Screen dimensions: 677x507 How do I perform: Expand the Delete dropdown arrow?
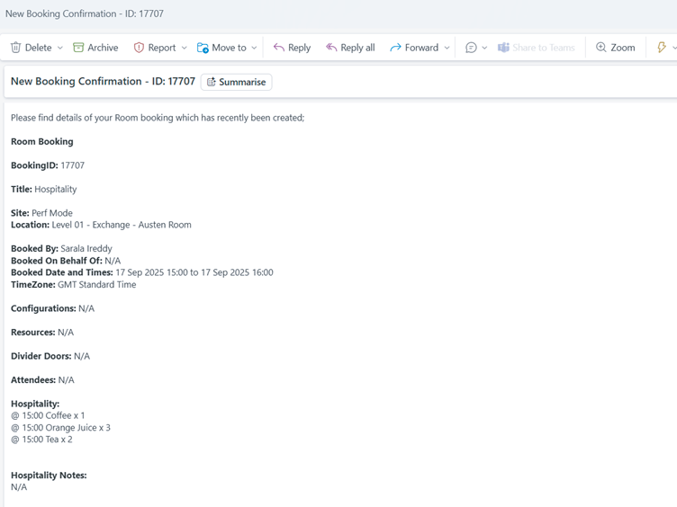click(x=60, y=48)
